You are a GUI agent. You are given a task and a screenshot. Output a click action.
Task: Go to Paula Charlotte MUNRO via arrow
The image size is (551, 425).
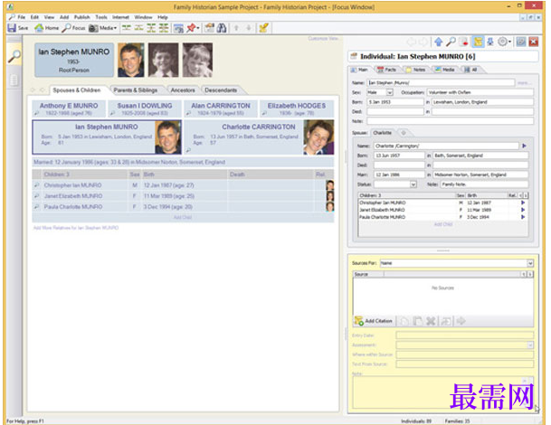[x=523, y=217]
